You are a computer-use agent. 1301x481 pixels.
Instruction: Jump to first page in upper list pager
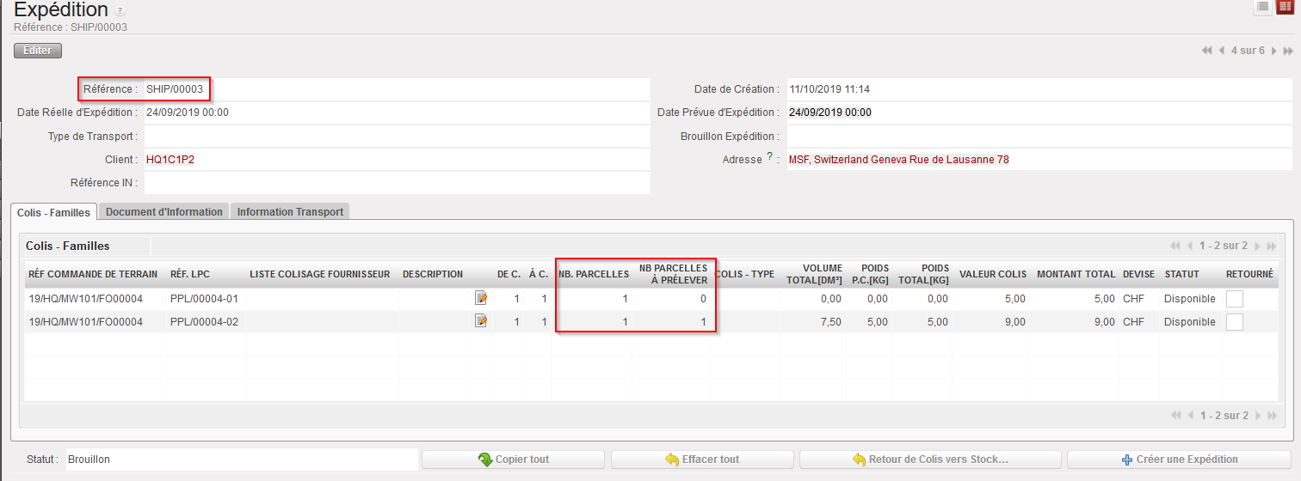(x=1175, y=246)
